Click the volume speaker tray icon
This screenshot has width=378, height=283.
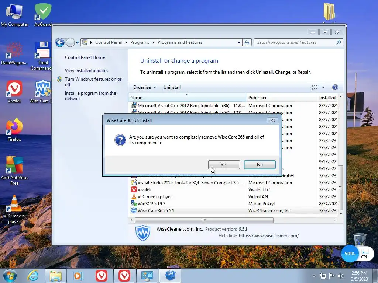pos(341,276)
